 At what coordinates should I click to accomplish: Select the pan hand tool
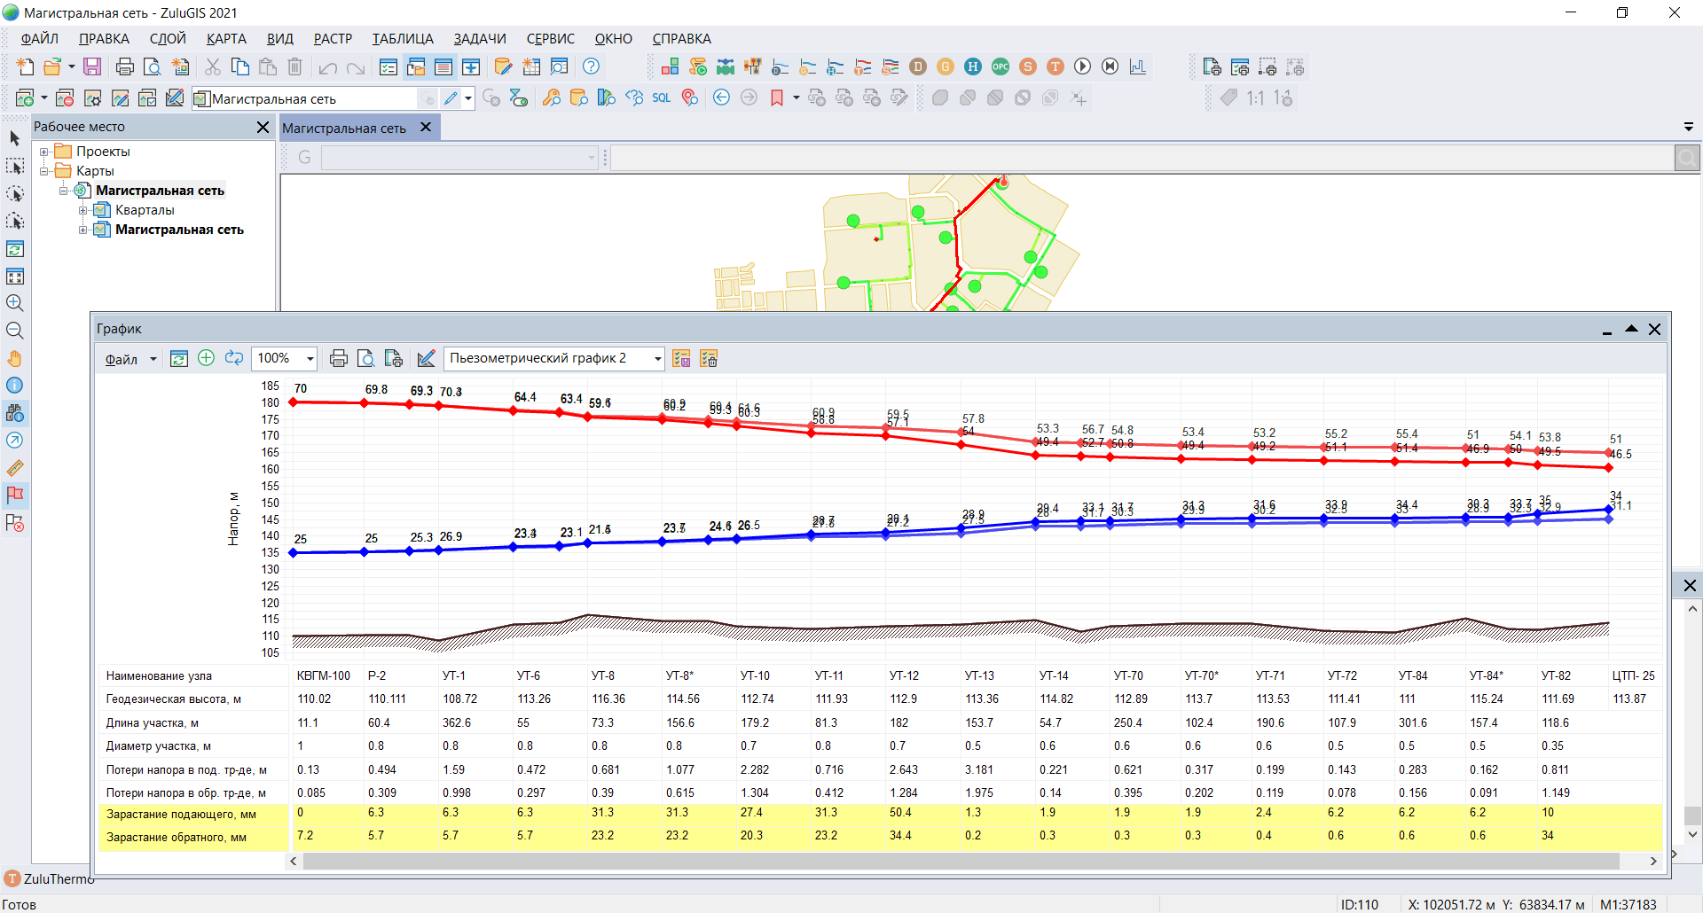coord(14,358)
